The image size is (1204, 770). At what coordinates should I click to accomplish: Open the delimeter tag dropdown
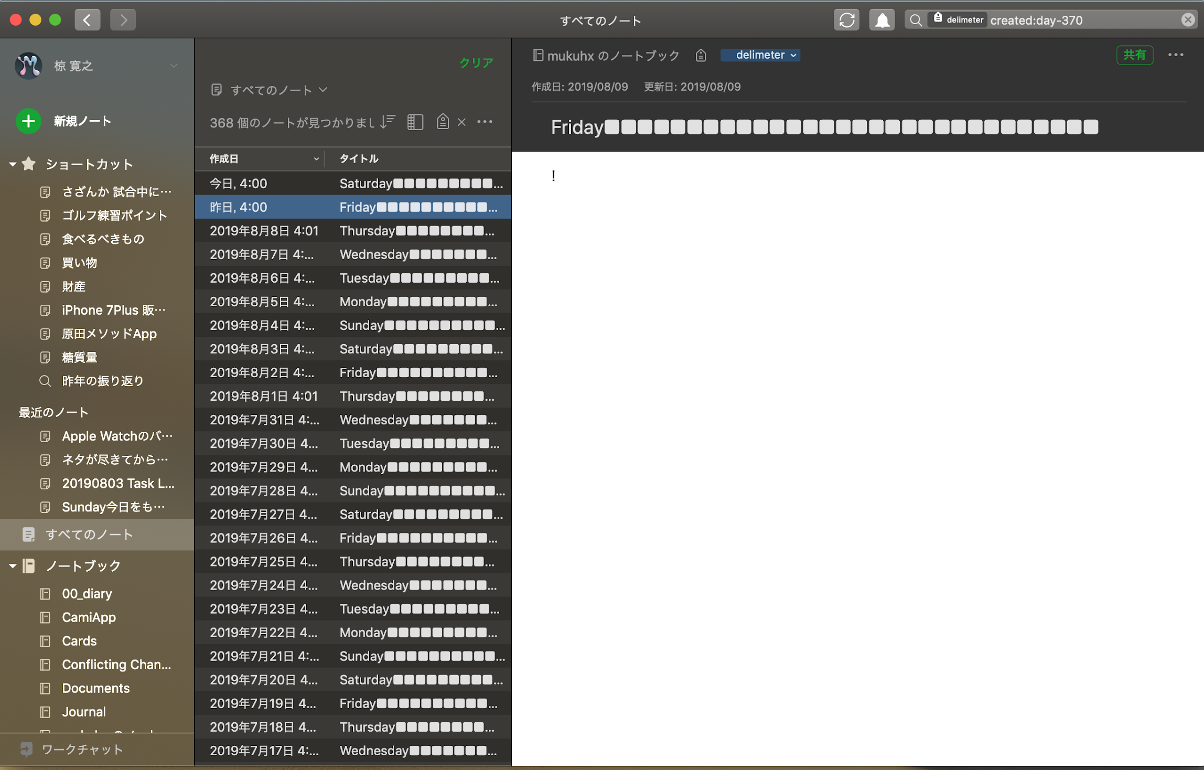pyautogui.click(x=760, y=55)
